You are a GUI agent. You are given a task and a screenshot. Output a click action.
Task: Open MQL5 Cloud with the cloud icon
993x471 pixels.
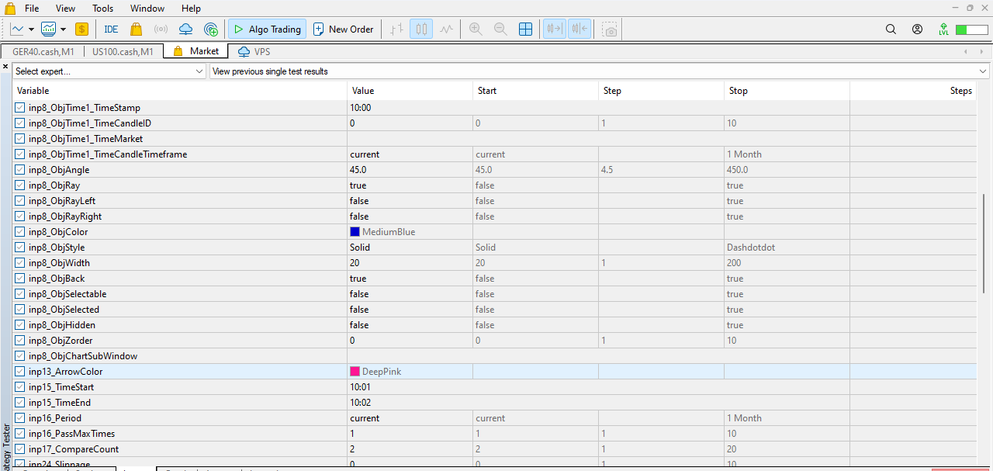185,29
